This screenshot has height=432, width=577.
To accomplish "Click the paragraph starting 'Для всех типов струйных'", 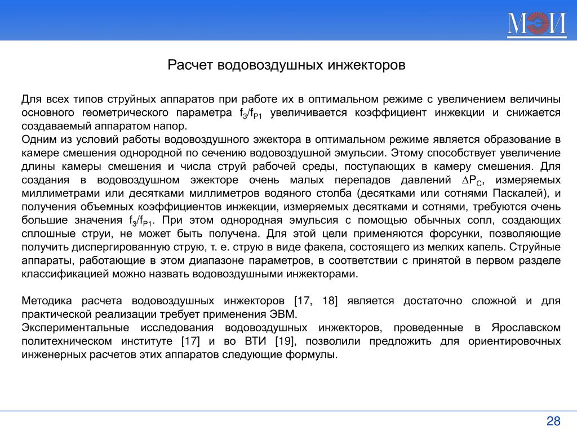I will [x=291, y=112].
